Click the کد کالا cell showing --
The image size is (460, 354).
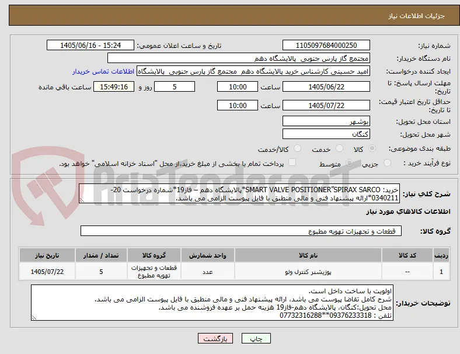click(407, 272)
